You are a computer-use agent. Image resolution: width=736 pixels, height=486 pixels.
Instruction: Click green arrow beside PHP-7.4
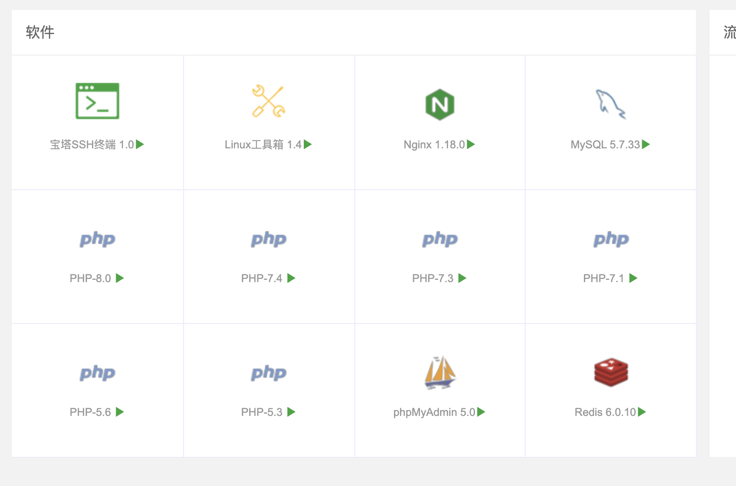(291, 278)
